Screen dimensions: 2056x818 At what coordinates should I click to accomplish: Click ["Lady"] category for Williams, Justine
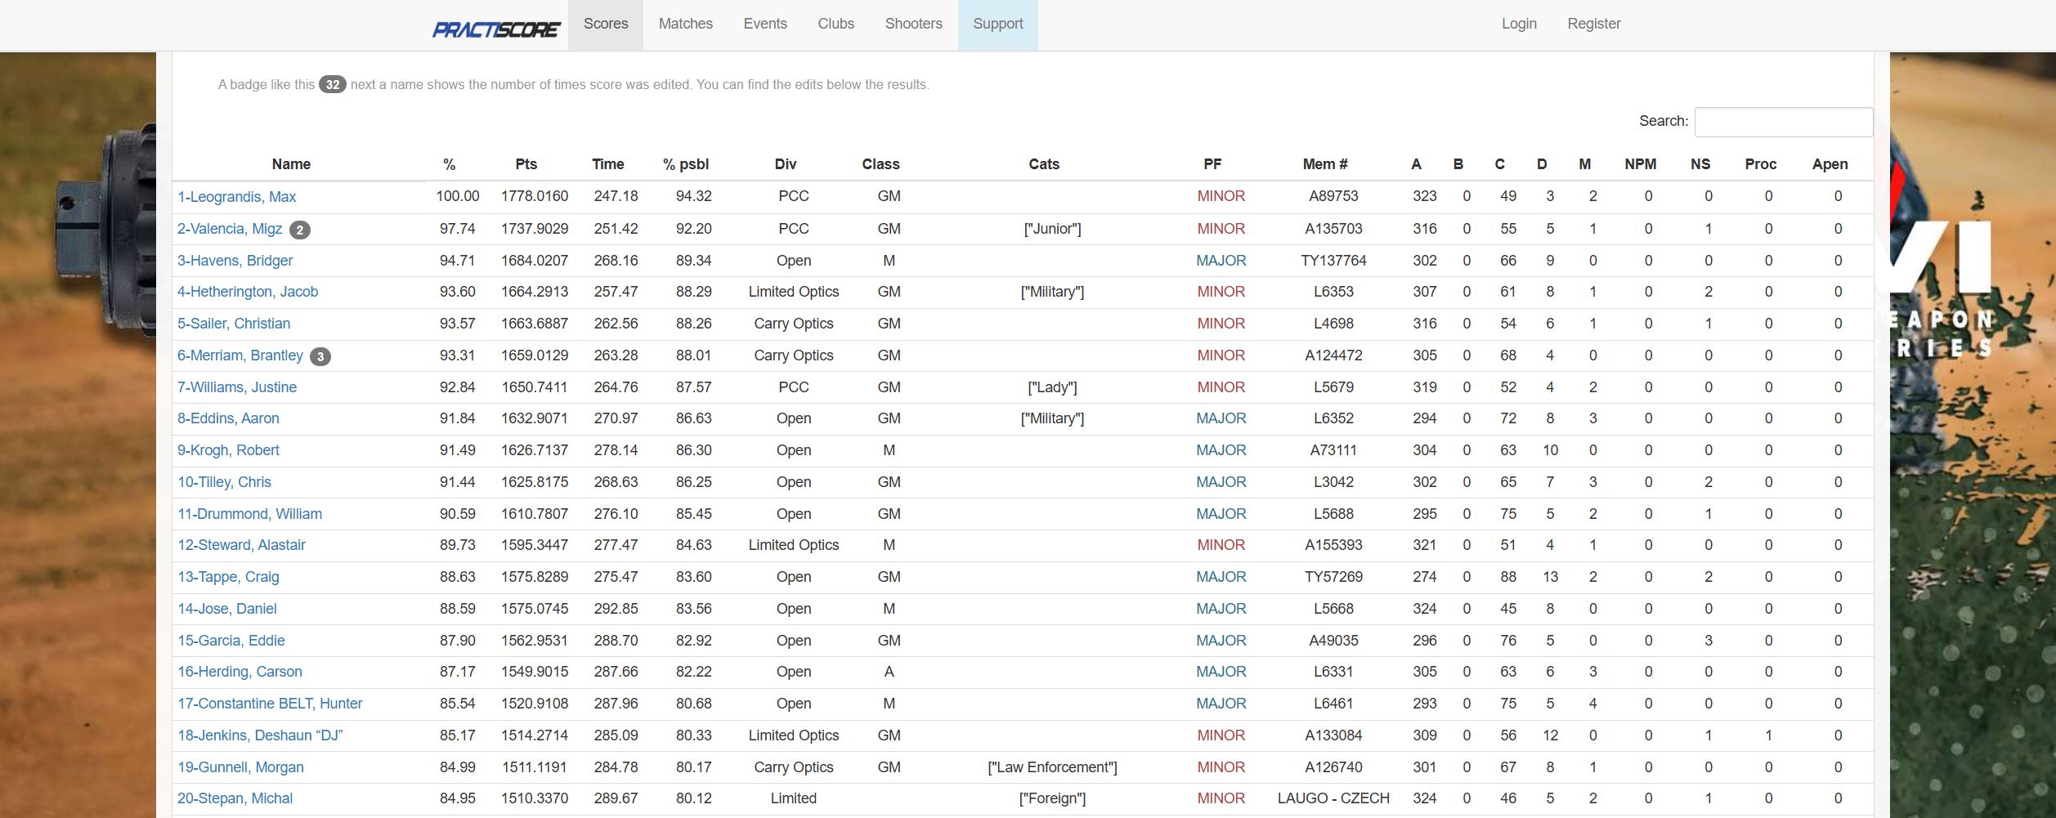pyautogui.click(x=1052, y=387)
